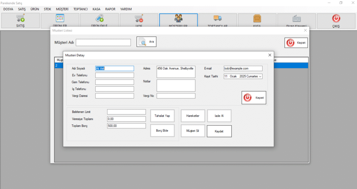Open the MÜŞTERİ menu
The height and width of the screenshot is (189, 357).
coord(62,9)
